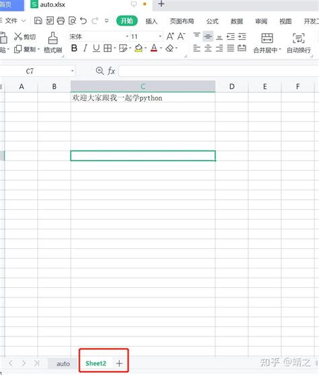The width and height of the screenshot is (319, 375).
Task: Toggle Bold formatting
Action: pos(74,49)
